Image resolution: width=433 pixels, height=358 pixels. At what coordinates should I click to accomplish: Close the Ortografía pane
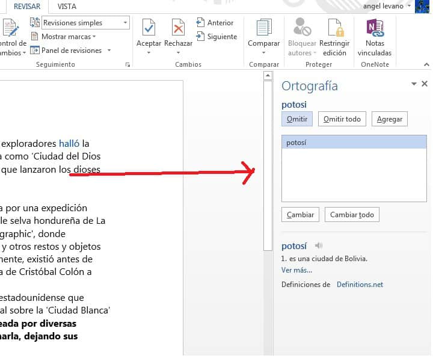pyautogui.click(x=425, y=84)
